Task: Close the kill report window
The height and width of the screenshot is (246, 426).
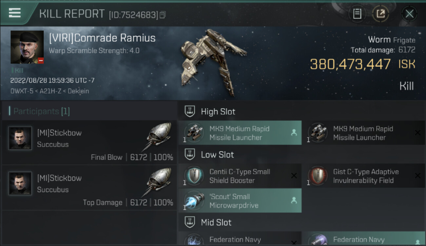Action: click(409, 14)
